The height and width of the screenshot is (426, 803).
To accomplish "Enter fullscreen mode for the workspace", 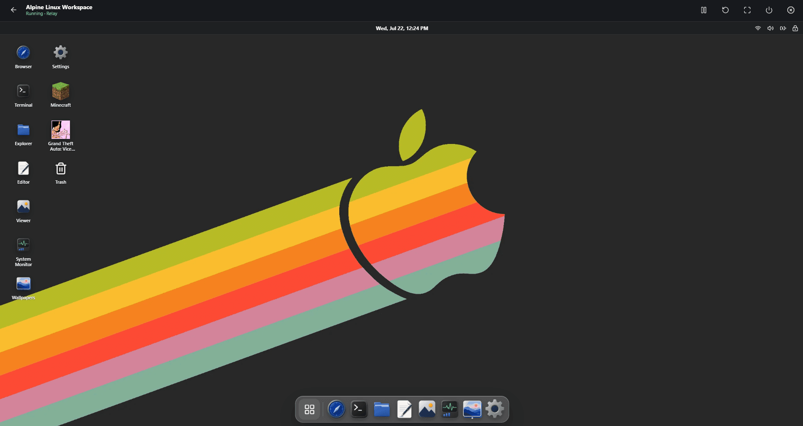I will pyautogui.click(x=747, y=10).
